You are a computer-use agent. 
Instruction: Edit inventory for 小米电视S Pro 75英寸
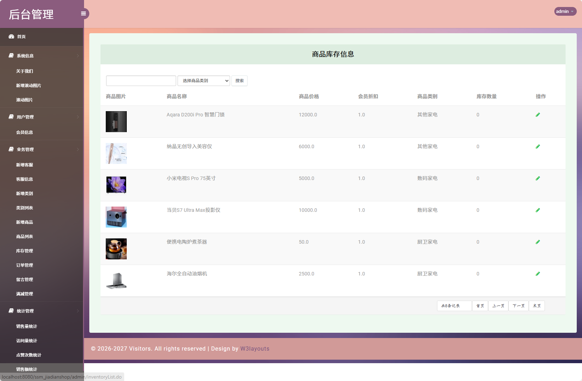pyautogui.click(x=538, y=178)
